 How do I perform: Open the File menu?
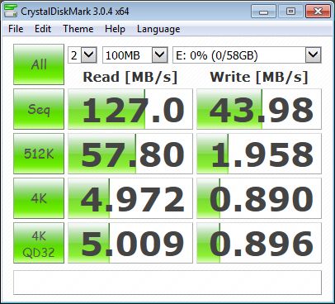tap(16, 29)
